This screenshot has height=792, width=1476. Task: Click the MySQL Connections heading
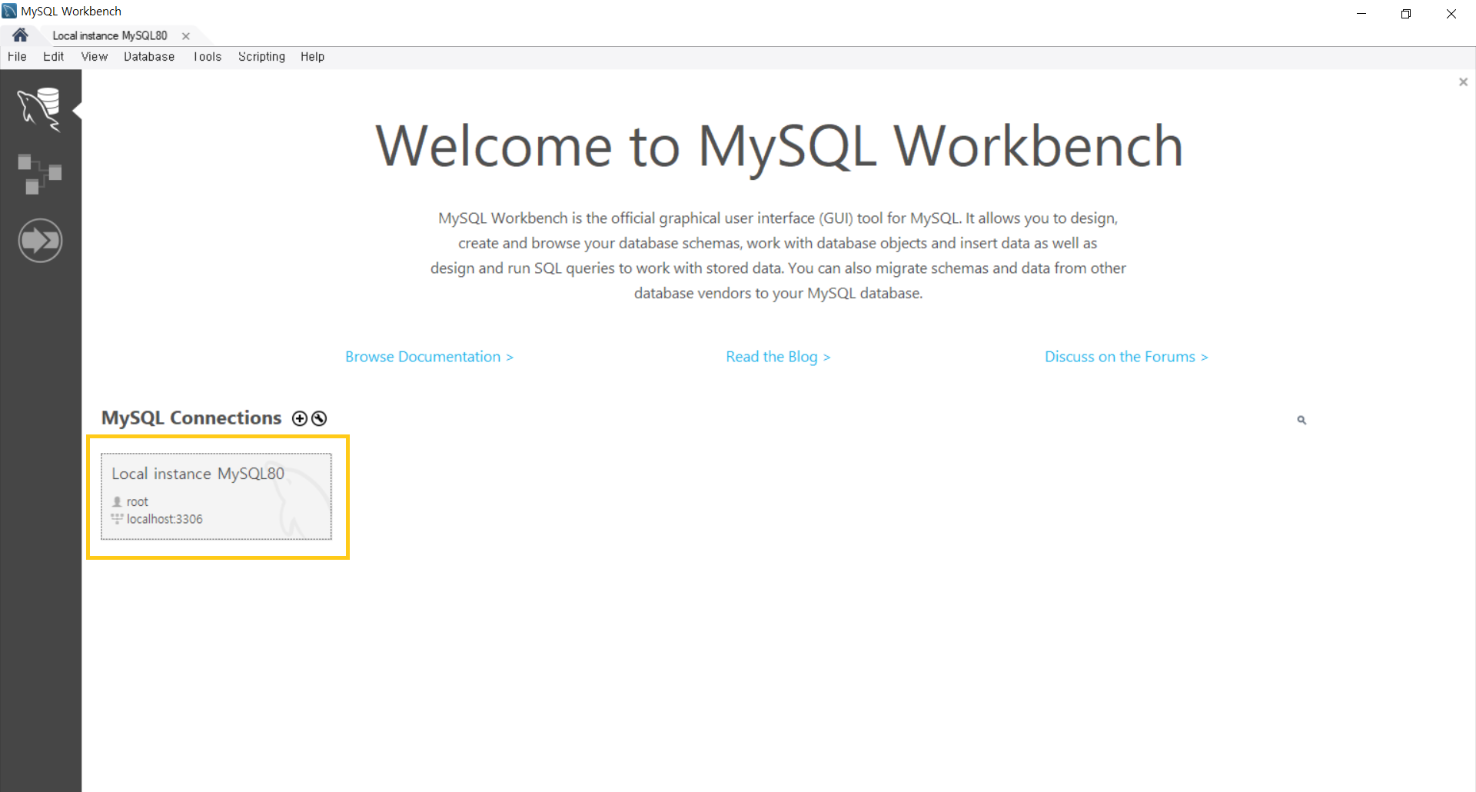[191, 418]
